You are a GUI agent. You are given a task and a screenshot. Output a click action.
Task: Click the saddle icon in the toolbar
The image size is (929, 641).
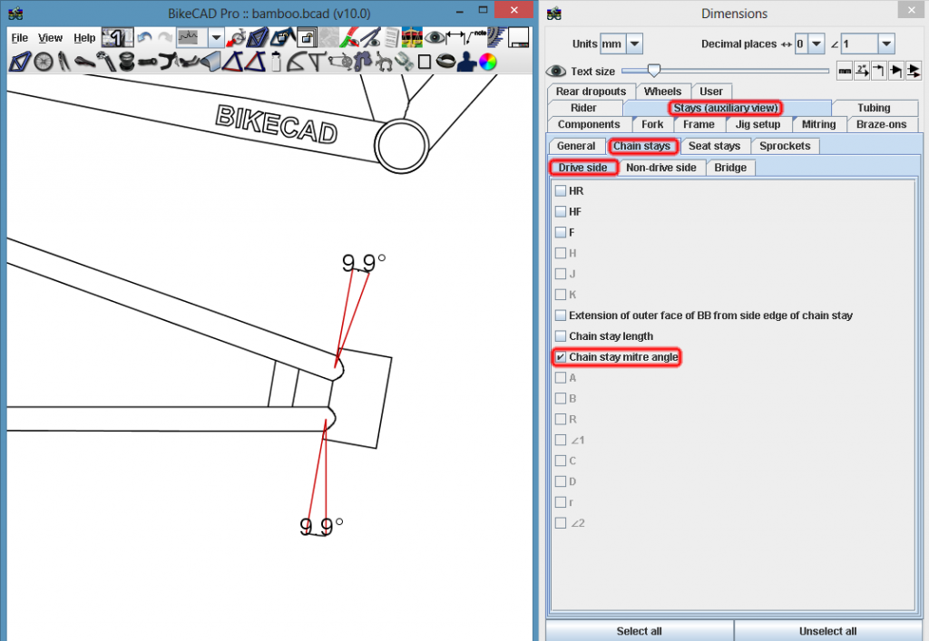coord(85,62)
